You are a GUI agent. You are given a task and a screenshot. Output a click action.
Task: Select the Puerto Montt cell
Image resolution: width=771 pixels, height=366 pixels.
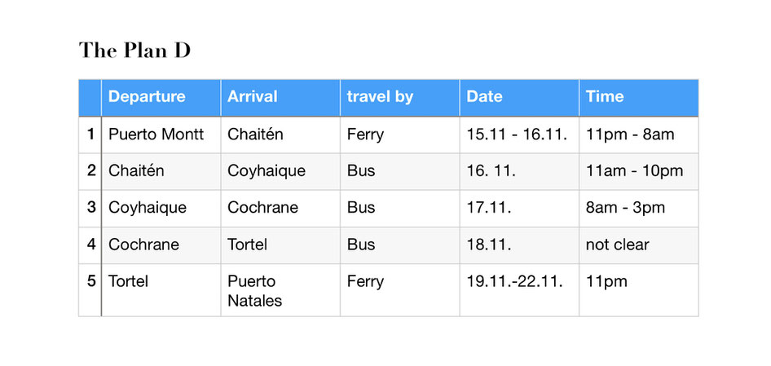161,134
